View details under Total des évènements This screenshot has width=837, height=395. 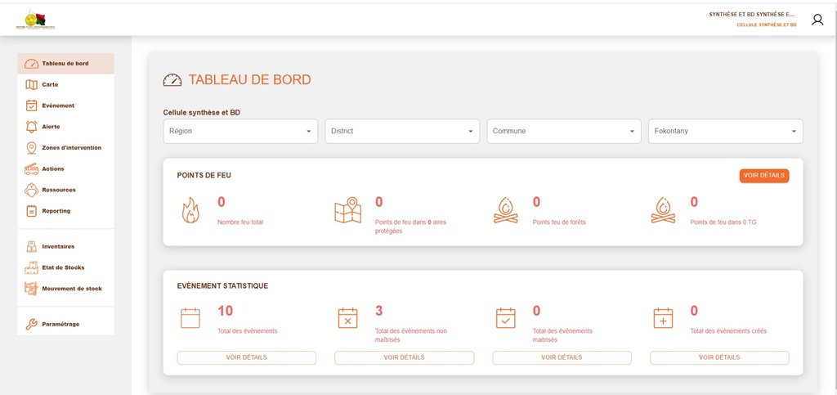point(246,357)
